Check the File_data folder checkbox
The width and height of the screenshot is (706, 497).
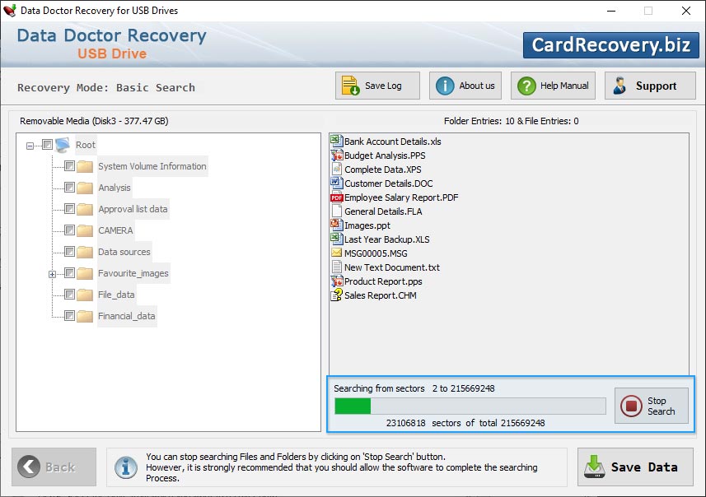coord(69,294)
